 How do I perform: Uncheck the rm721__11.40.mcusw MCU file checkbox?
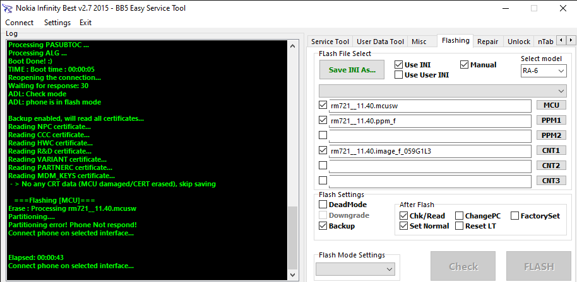(323, 105)
